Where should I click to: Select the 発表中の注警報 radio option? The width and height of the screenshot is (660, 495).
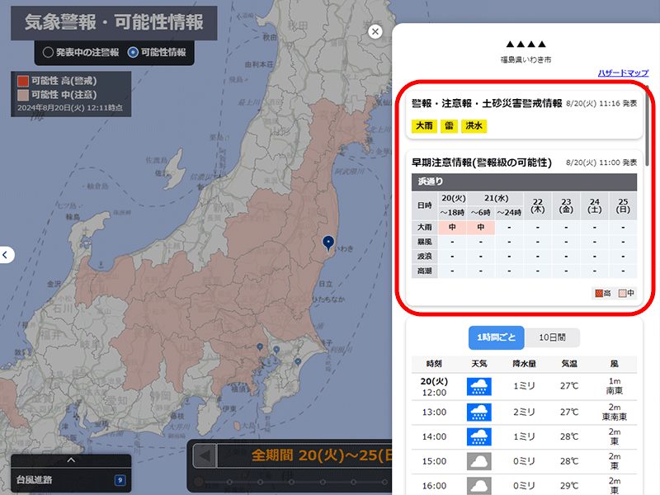coord(48,52)
